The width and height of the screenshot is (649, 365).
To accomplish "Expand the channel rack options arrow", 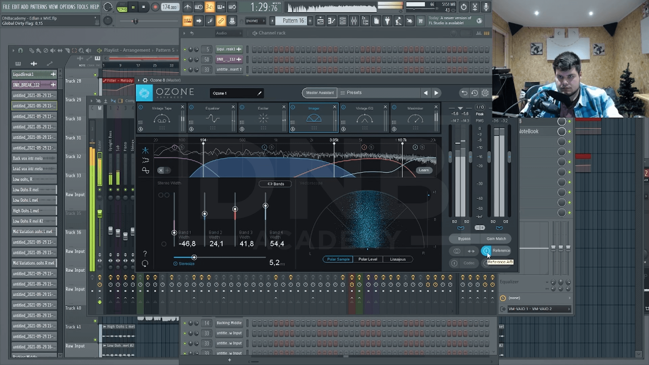I will pyautogui.click(x=184, y=33).
